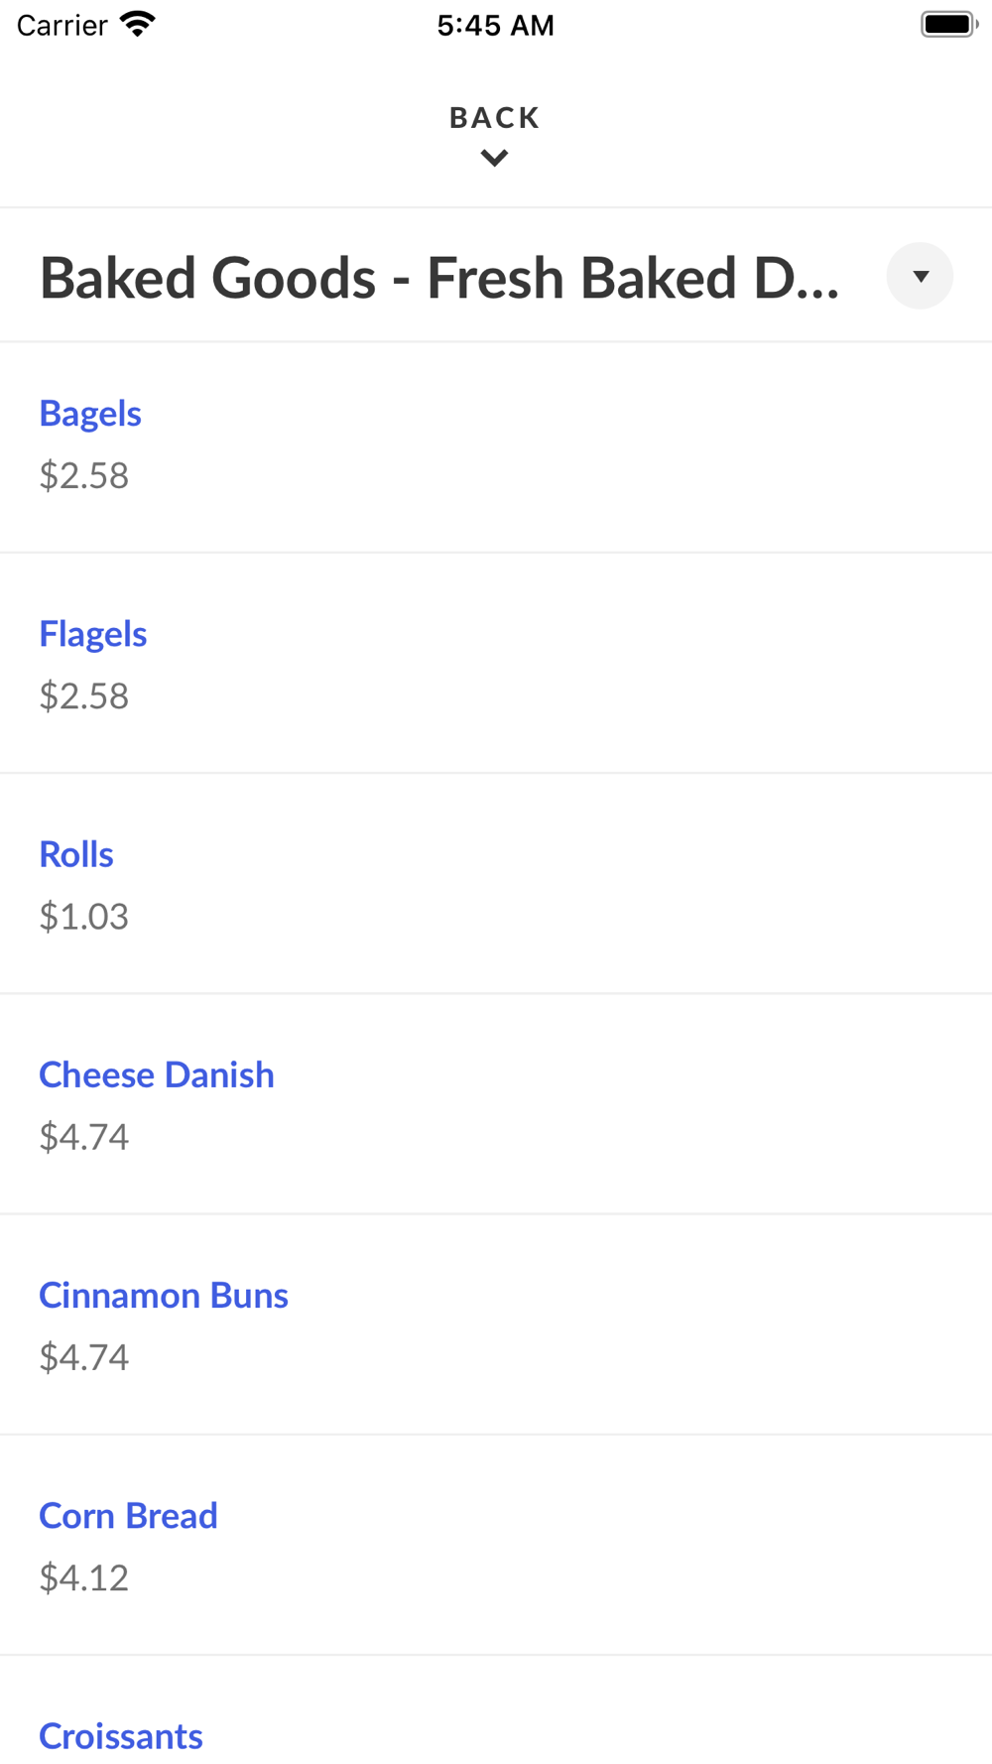Tap the $4.12 Corn Bread price
The height and width of the screenshot is (1764, 992).
click(x=84, y=1577)
